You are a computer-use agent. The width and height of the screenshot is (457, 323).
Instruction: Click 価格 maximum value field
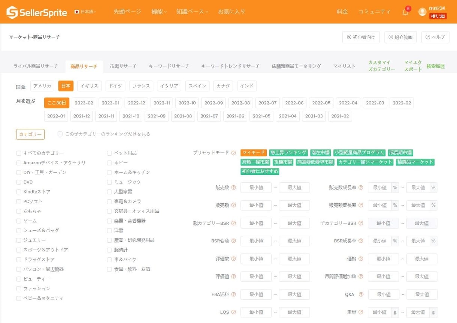click(x=422, y=259)
